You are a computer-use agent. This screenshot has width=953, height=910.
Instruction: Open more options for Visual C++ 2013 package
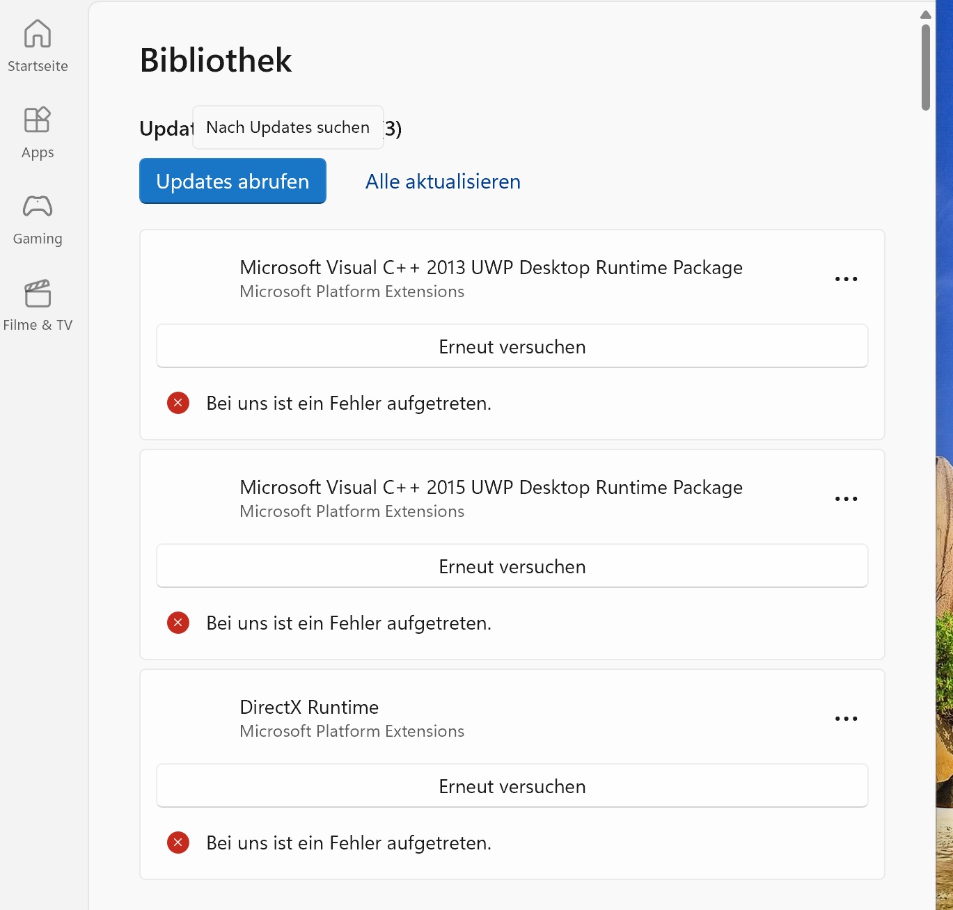click(x=846, y=279)
